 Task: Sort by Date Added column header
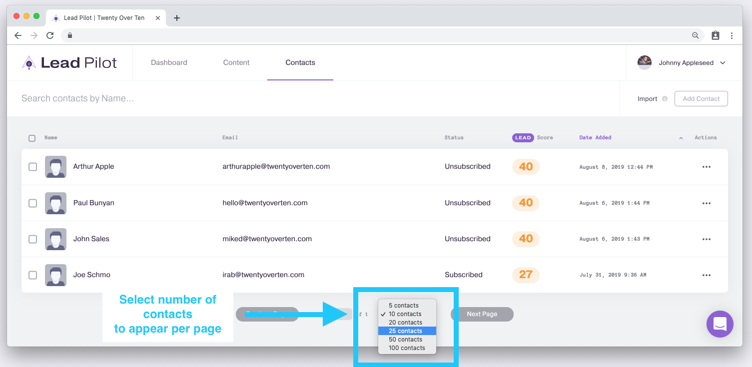tap(595, 138)
